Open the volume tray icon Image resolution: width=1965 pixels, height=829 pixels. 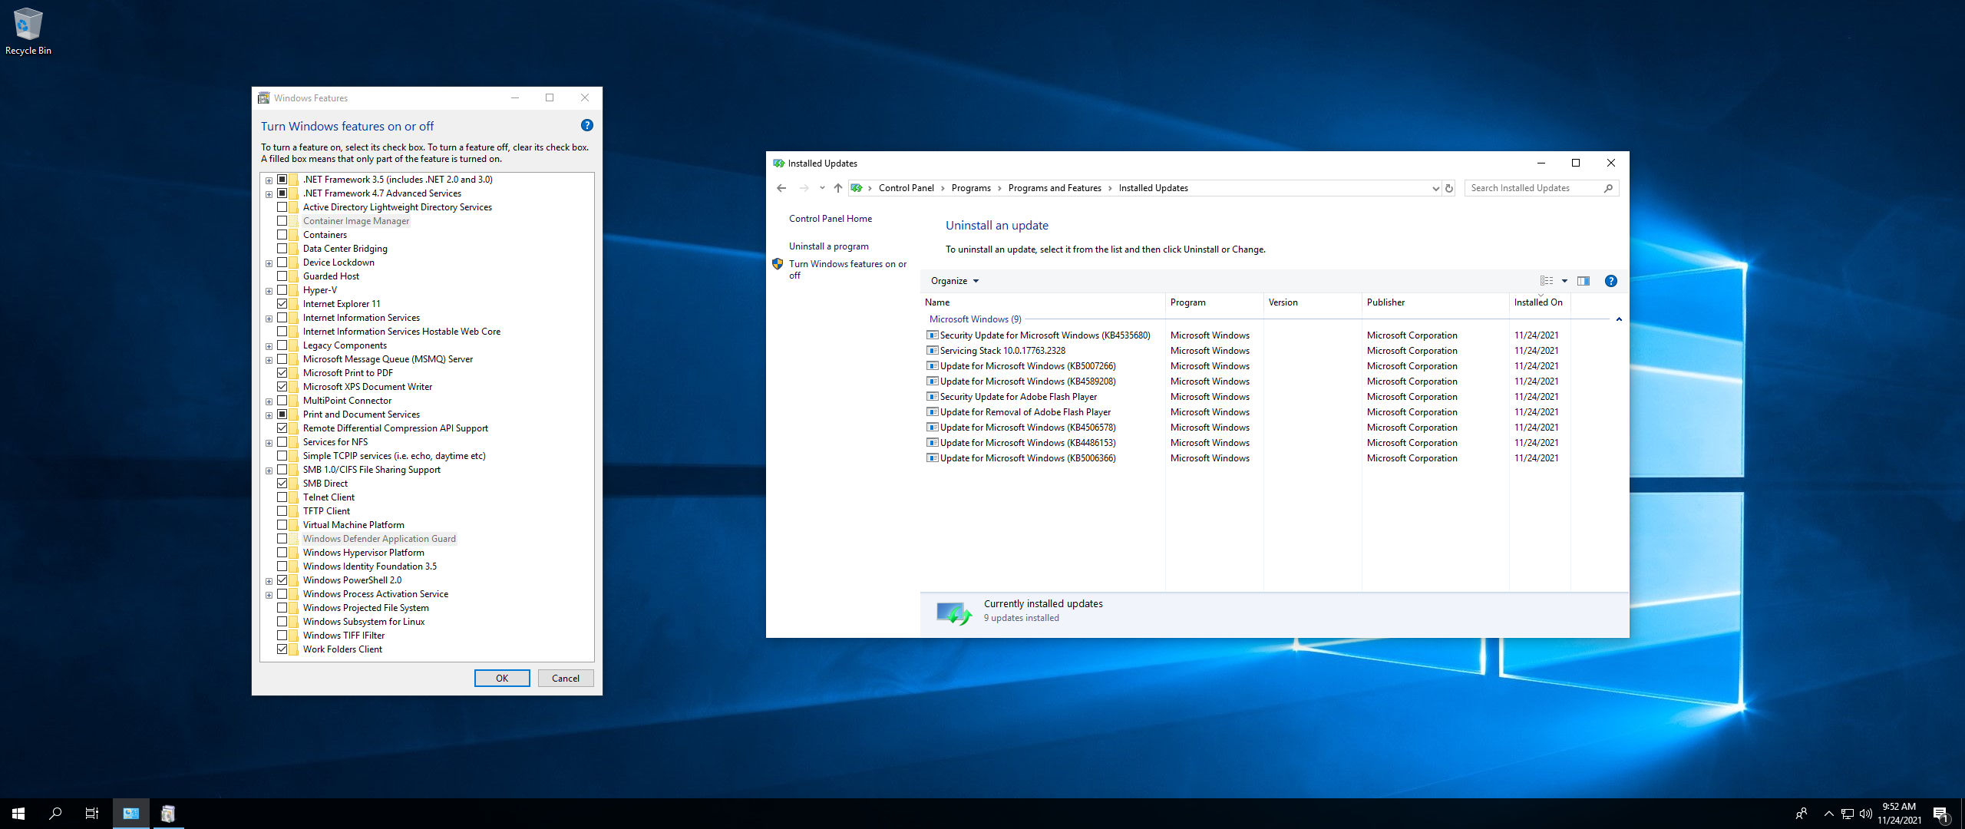pos(1865,814)
